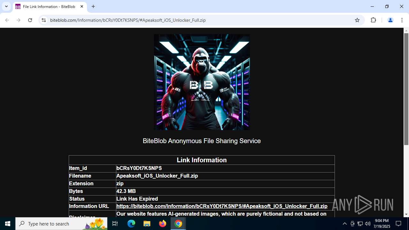Click the browser Back arrow
Image resolution: width=409 pixels, height=230 pixels.
point(7,20)
